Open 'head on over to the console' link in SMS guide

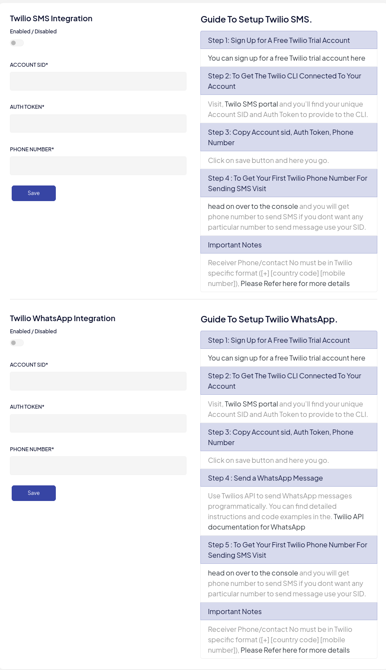tap(253, 206)
